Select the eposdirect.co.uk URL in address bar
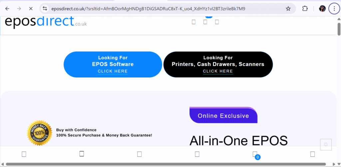 coord(148,9)
